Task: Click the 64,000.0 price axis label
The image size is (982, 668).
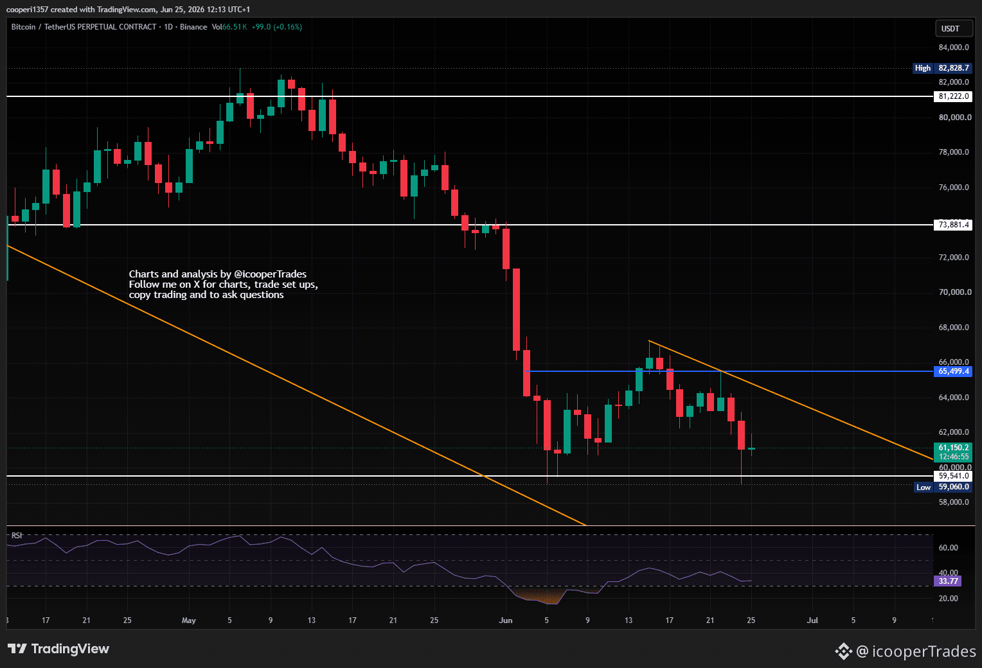Action: 954,398
